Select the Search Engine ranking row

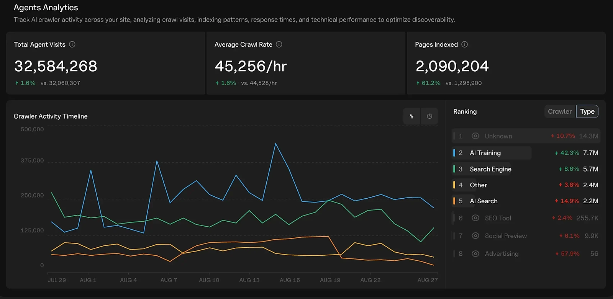click(x=526, y=169)
